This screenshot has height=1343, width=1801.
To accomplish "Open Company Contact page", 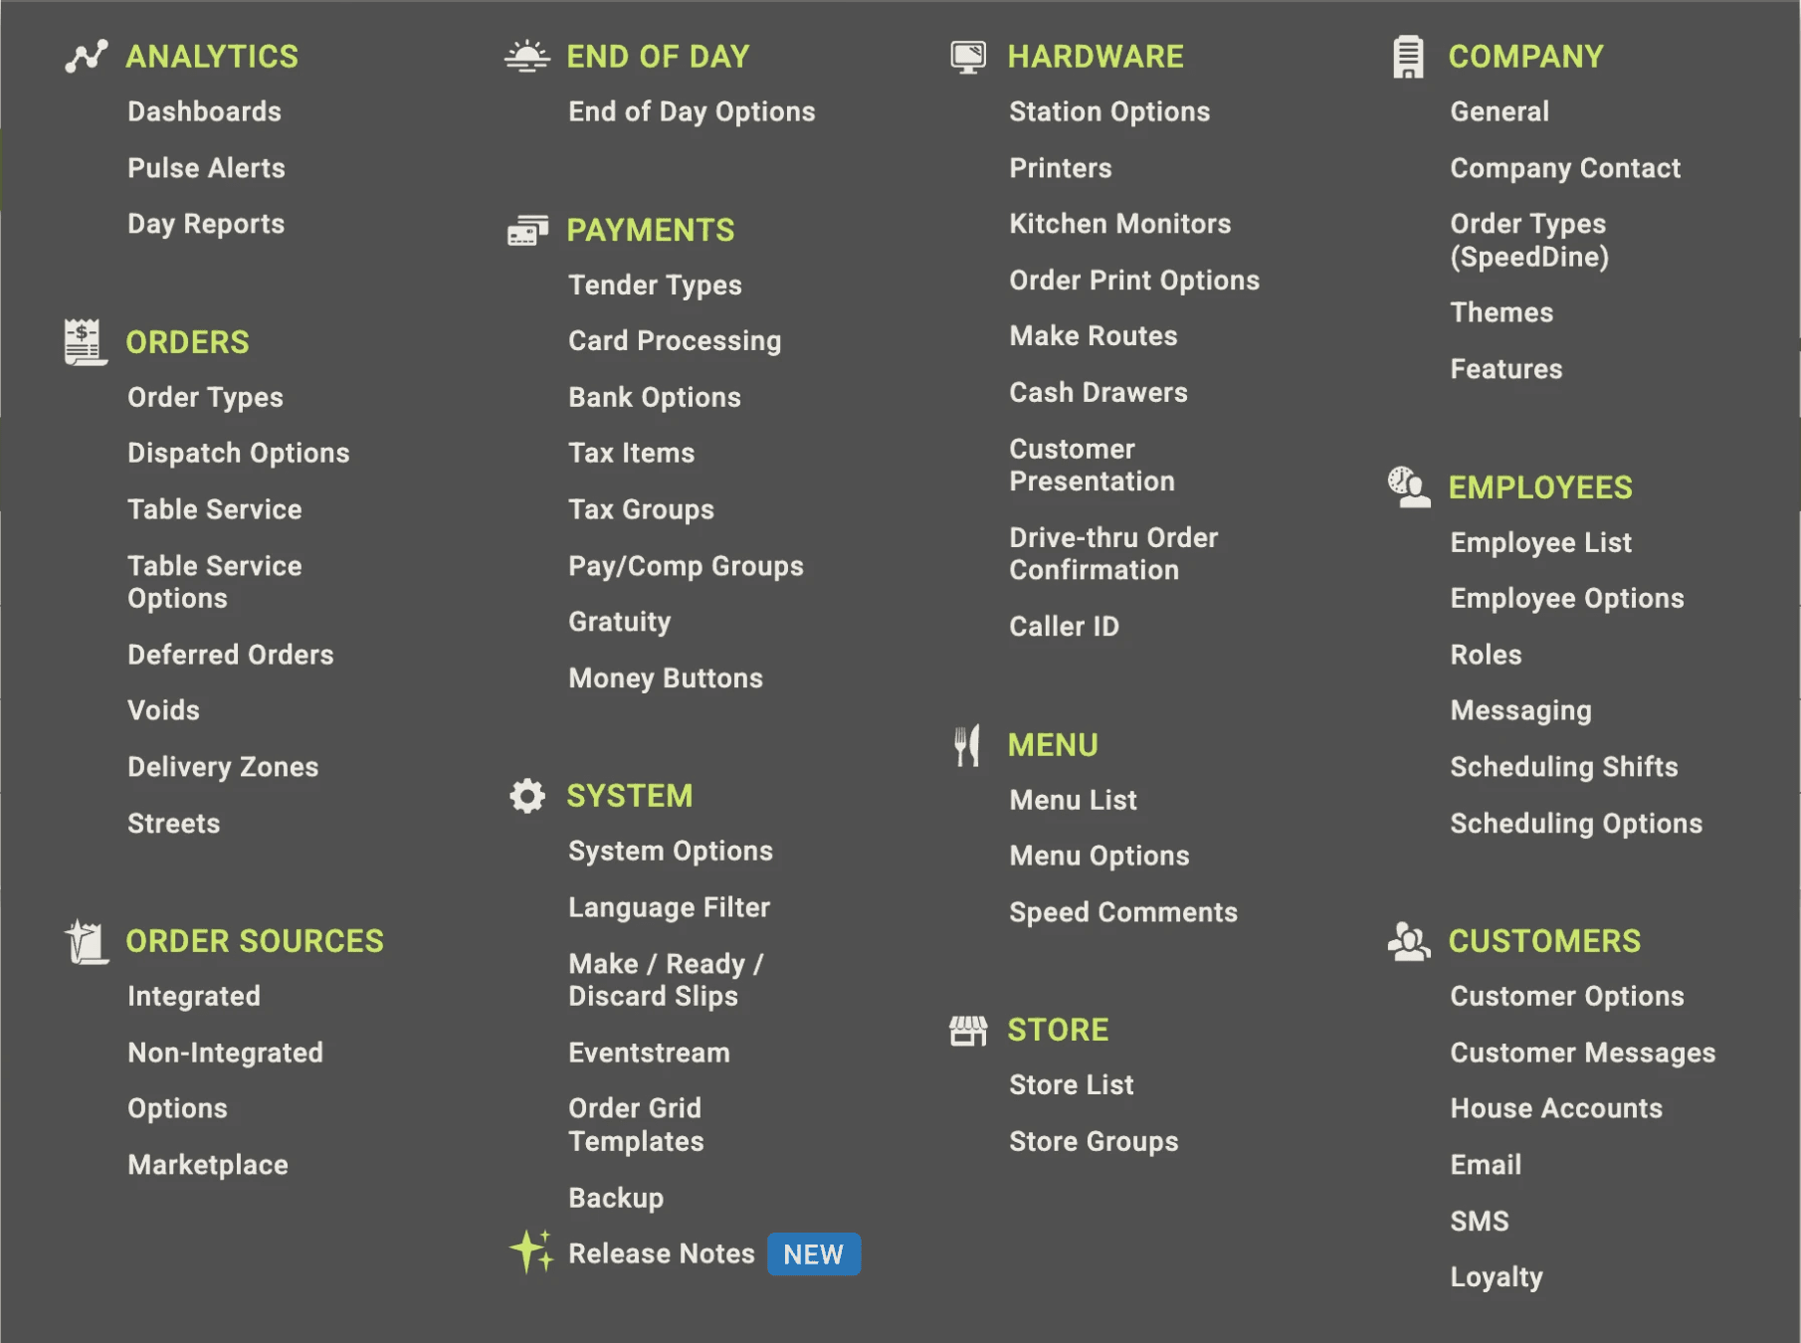I will coord(1565,168).
